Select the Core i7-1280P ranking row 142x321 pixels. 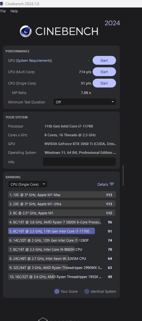62,240
